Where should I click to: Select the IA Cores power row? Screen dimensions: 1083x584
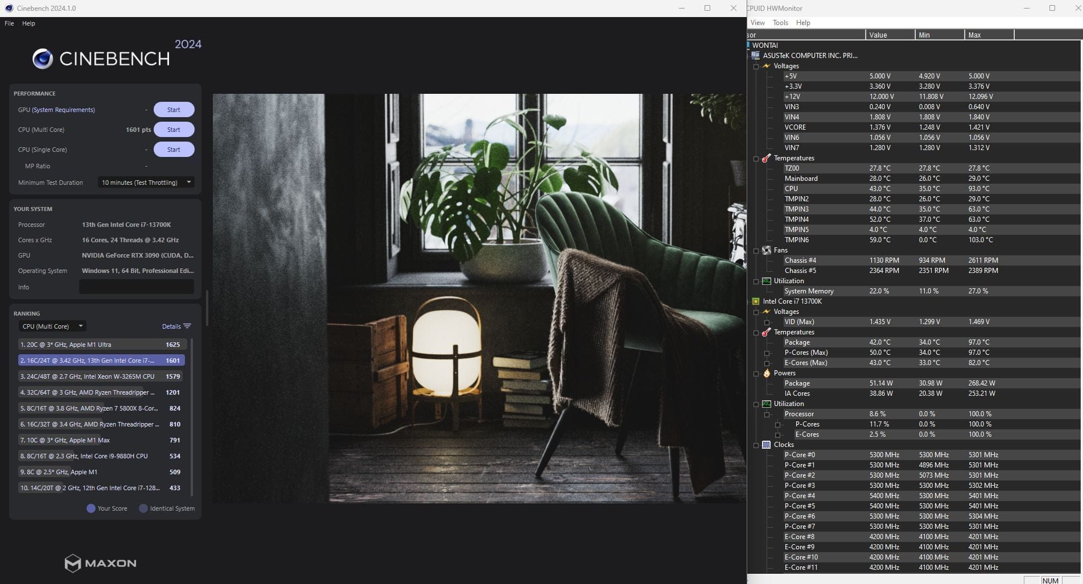932,394
